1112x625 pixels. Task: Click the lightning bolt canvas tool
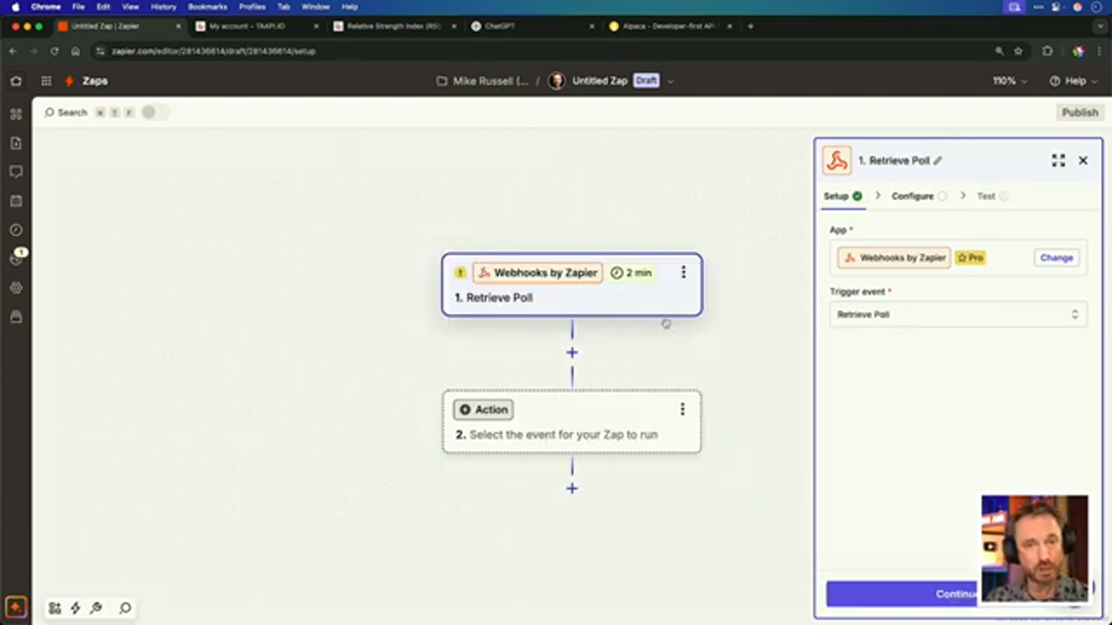[x=76, y=609]
